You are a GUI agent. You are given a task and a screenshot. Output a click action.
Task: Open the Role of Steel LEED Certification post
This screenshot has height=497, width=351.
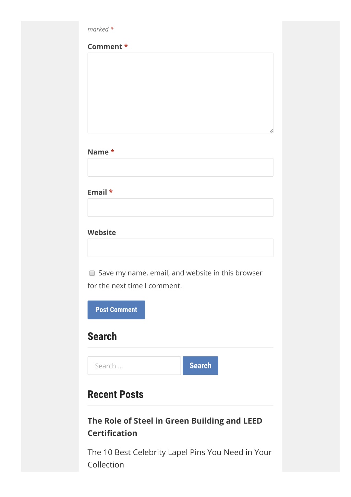(175, 427)
